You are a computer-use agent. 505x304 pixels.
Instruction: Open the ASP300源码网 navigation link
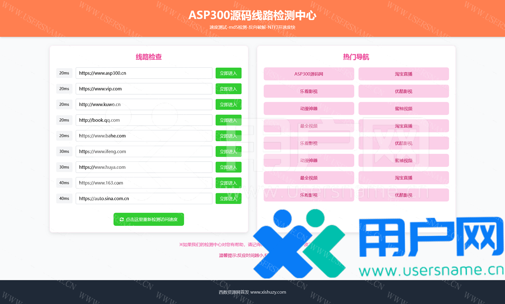(x=308, y=74)
